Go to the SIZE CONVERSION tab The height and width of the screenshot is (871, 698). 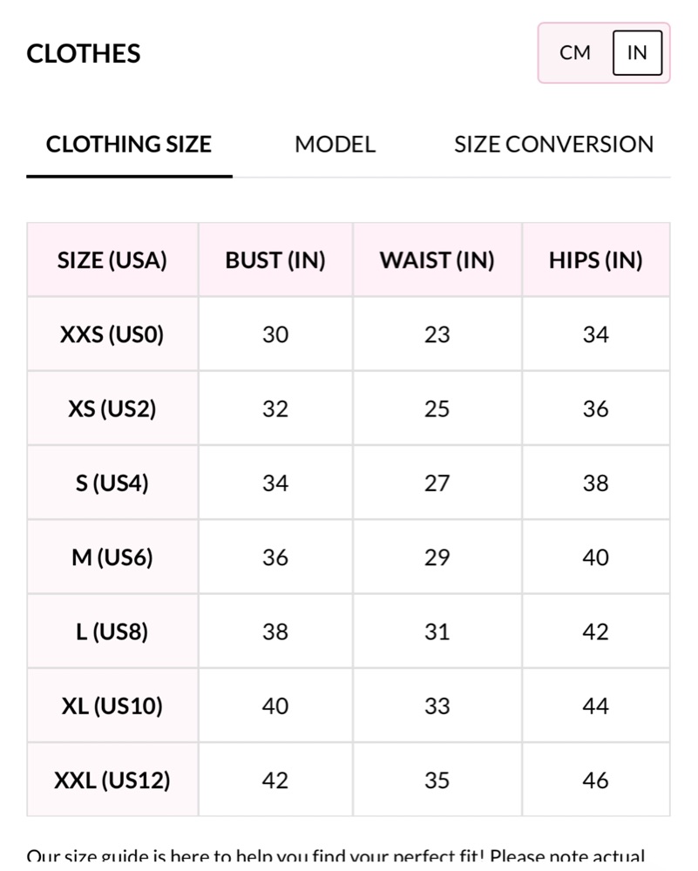[553, 145]
